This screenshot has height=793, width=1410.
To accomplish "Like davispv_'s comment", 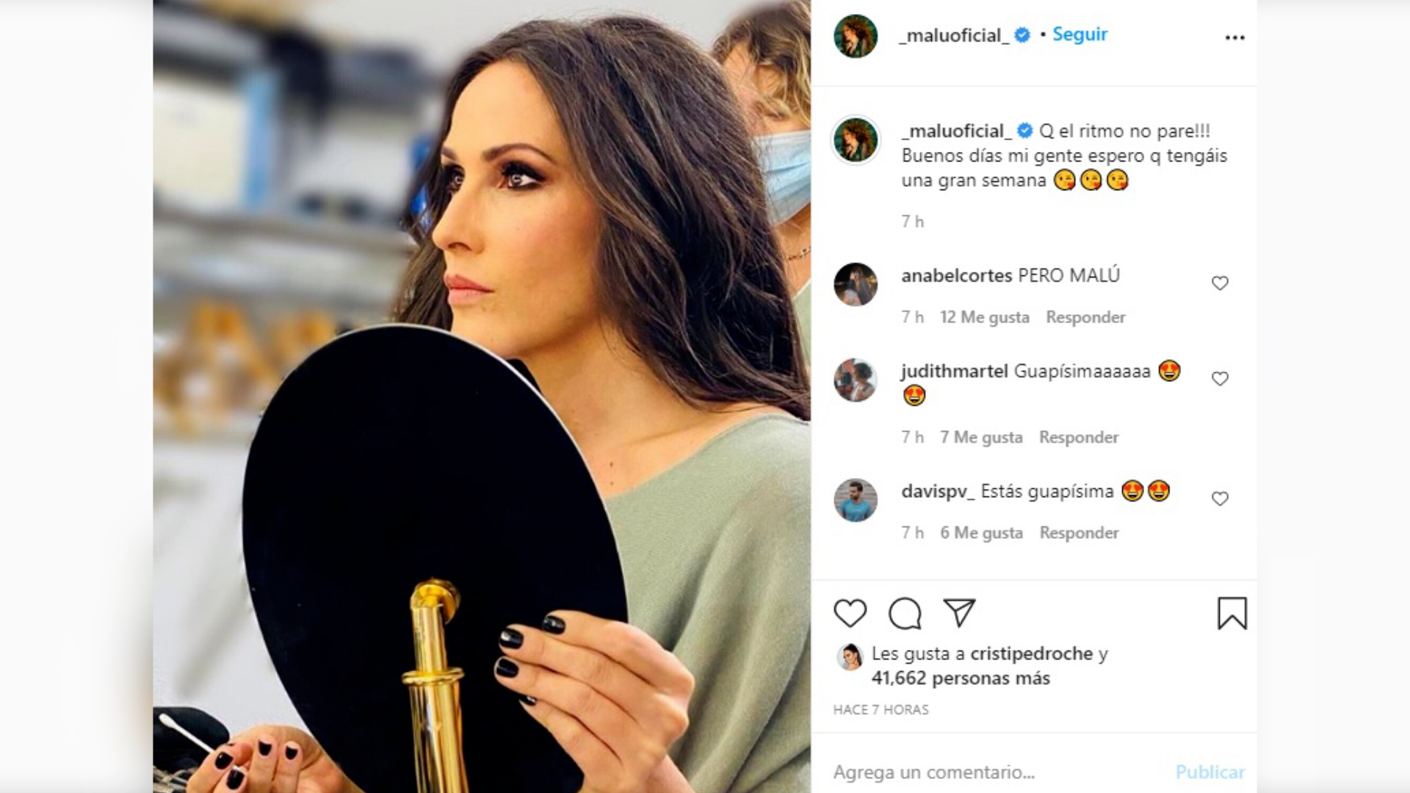I will point(1220,499).
